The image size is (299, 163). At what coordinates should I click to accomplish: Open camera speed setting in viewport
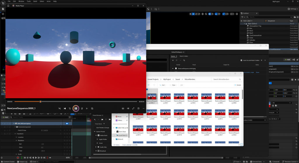point(232,14)
